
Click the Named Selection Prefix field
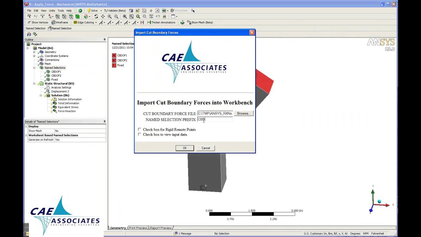click(x=215, y=119)
